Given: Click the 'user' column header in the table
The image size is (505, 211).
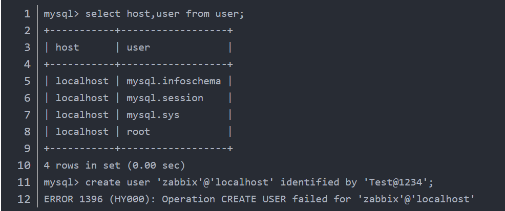Looking at the screenshot, I should pos(138,48).
